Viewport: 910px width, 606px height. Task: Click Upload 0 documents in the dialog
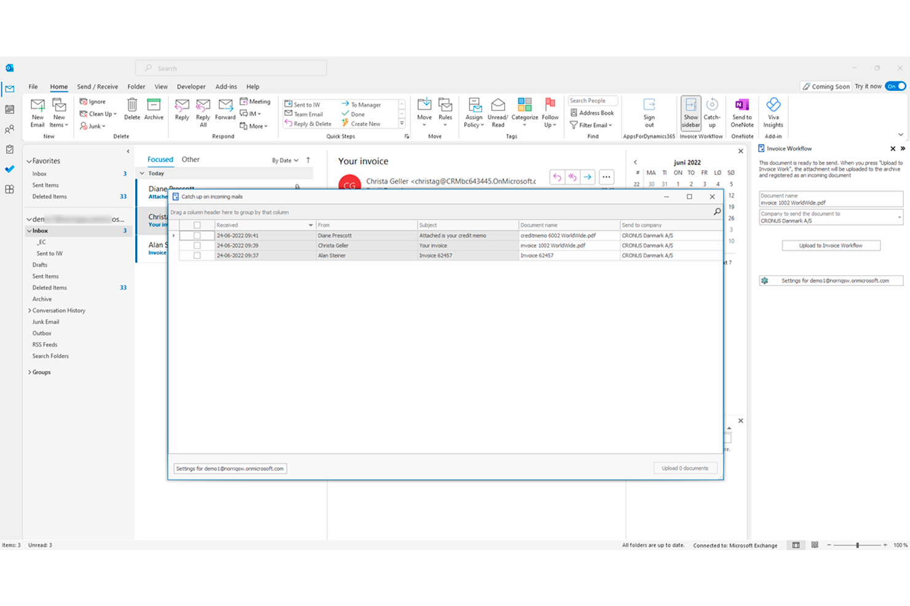point(685,468)
